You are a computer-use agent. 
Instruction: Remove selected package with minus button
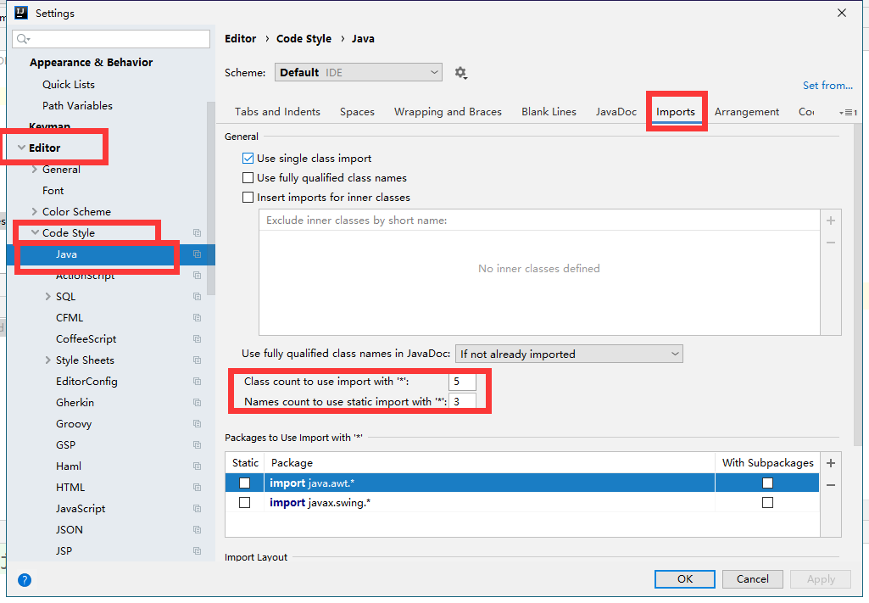point(831,485)
